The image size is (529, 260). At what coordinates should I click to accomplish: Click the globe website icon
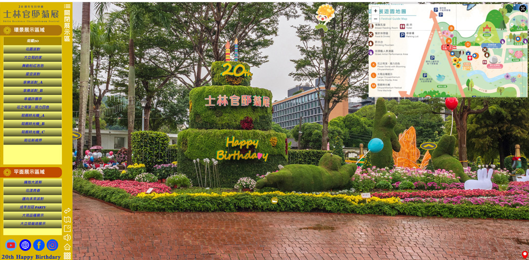(25, 245)
